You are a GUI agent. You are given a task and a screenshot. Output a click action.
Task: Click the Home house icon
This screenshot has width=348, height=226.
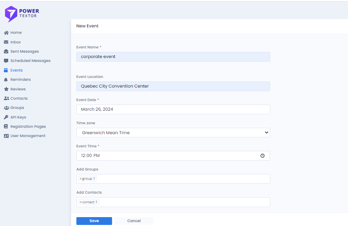pos(6,33)
